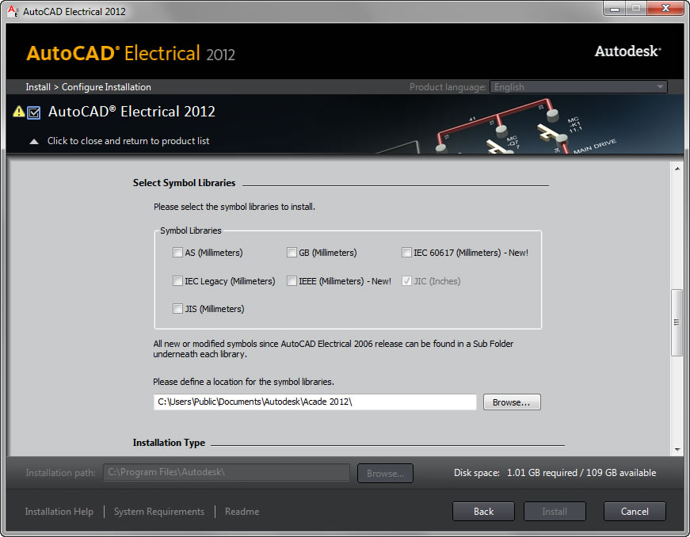Screen dimensions: 690x537
Task: Go Back to the previous step
Action: pyautogui.click(x=483, y=512)
